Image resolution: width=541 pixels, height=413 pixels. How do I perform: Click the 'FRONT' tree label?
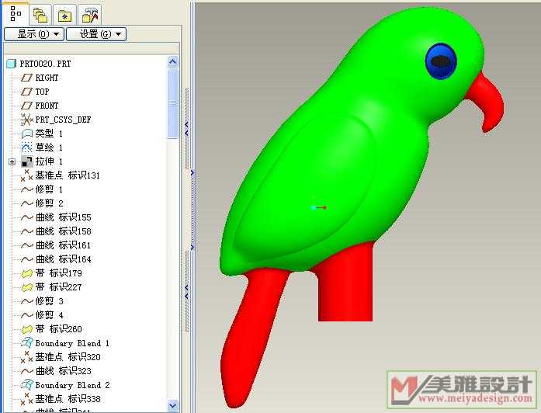pos(47,106)
